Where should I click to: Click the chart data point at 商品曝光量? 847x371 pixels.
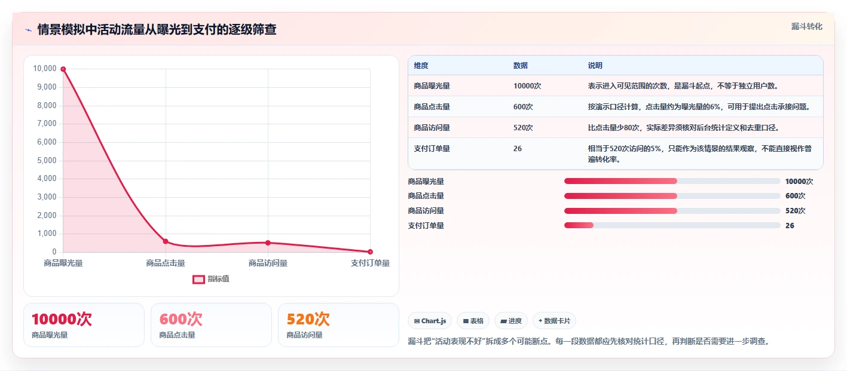[63, 69]
